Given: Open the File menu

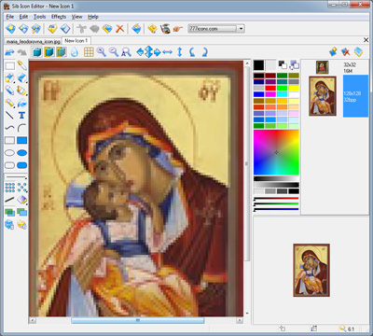Looking at the screenshot, I should [x=10, y=17].
